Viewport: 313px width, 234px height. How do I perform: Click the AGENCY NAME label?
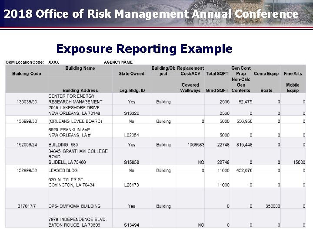(118, 62)
